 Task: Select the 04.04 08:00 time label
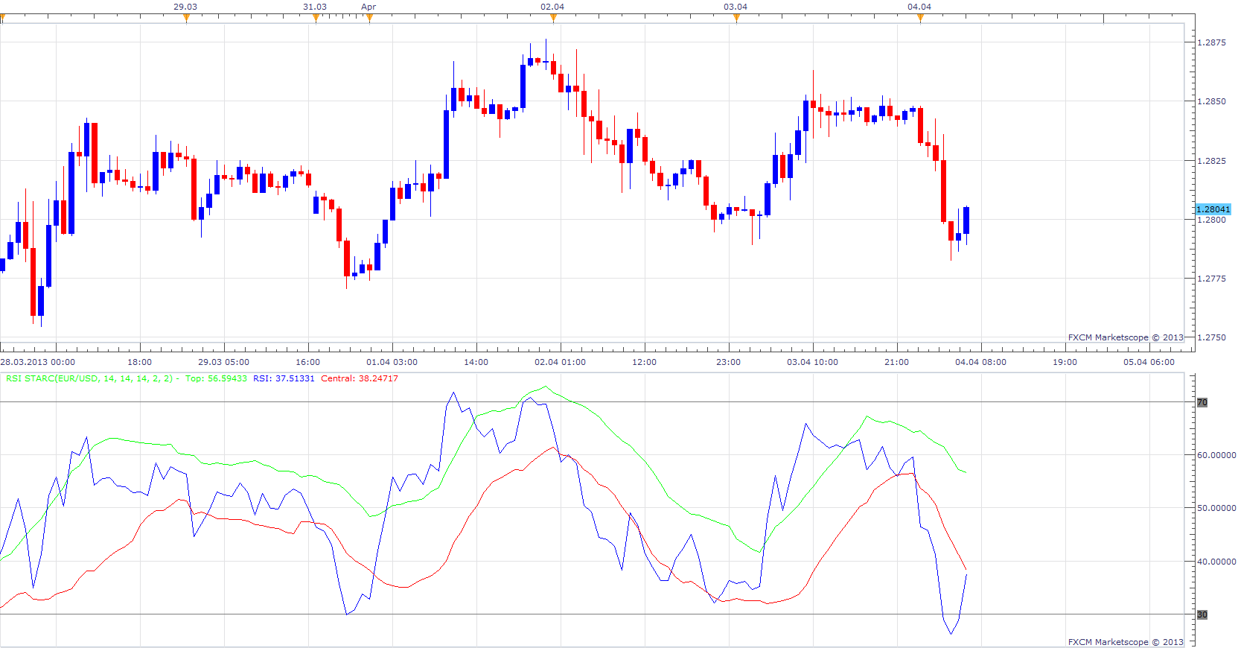[980, 362]
